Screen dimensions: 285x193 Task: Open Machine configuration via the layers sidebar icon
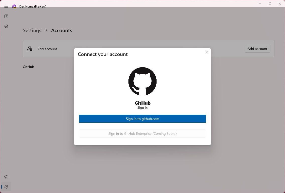click(x=6, y=26)
